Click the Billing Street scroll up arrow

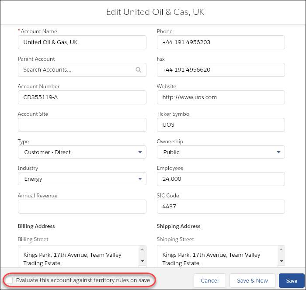click(142, 250)
